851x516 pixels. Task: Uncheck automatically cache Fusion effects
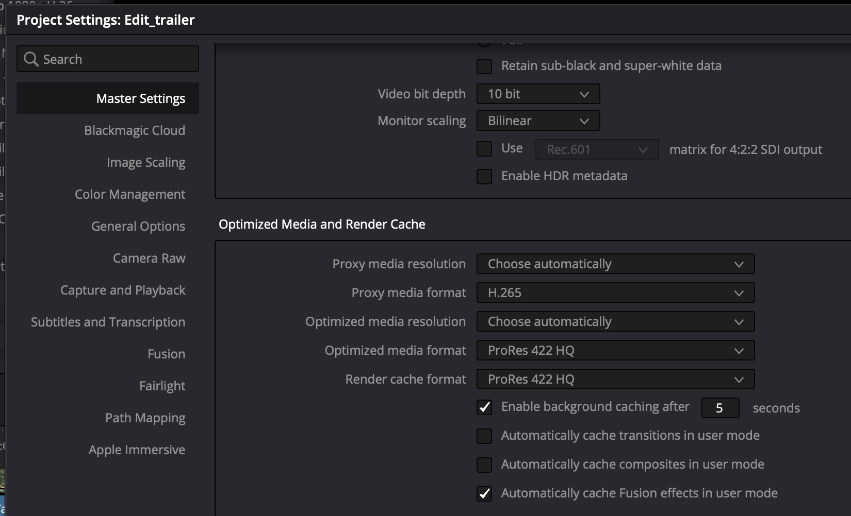(x=484, y=494)
